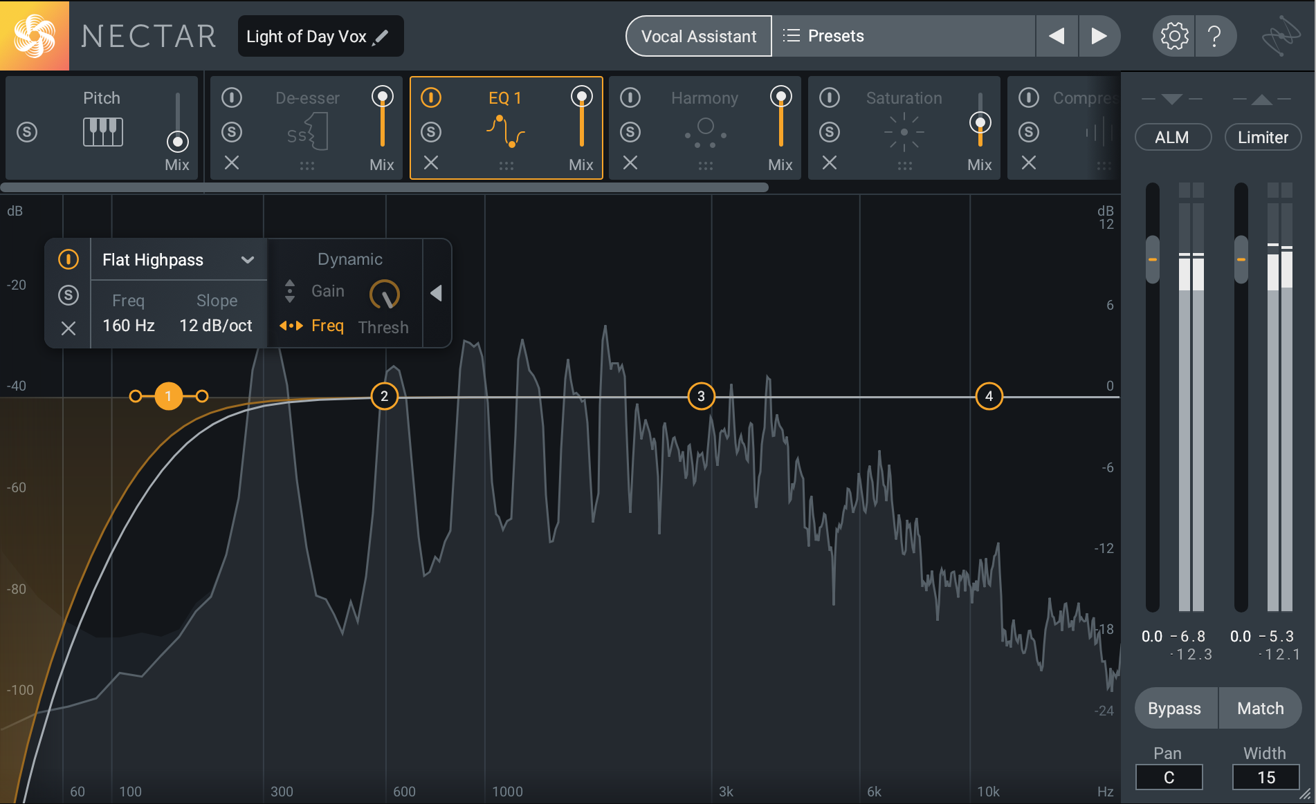Image resolution: width=1316 pixels, height=804 pixels.
Task: Enable the Limiter
Action: (x=1263, y=137)
